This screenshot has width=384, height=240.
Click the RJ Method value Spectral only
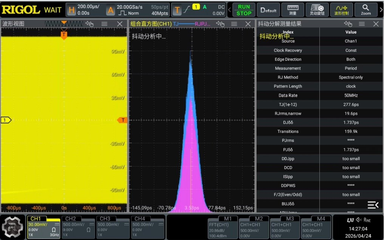tap(351, 77)
